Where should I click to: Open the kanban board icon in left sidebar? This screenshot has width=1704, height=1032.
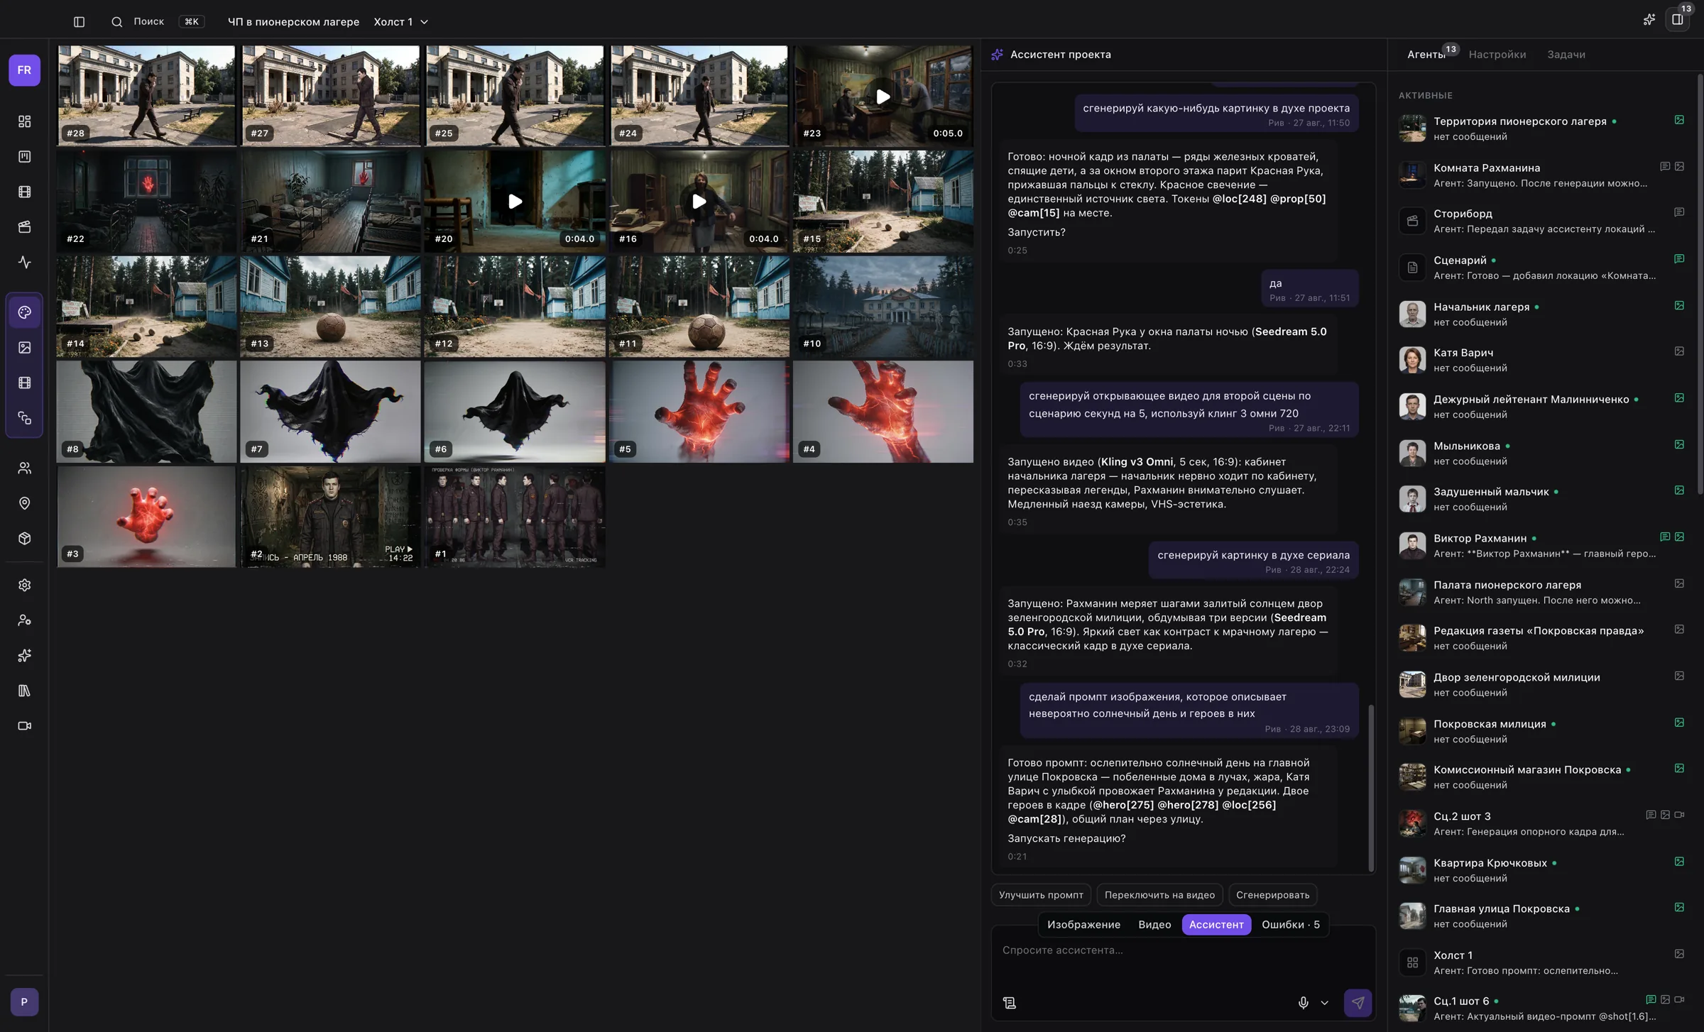(x=24, y=156)
